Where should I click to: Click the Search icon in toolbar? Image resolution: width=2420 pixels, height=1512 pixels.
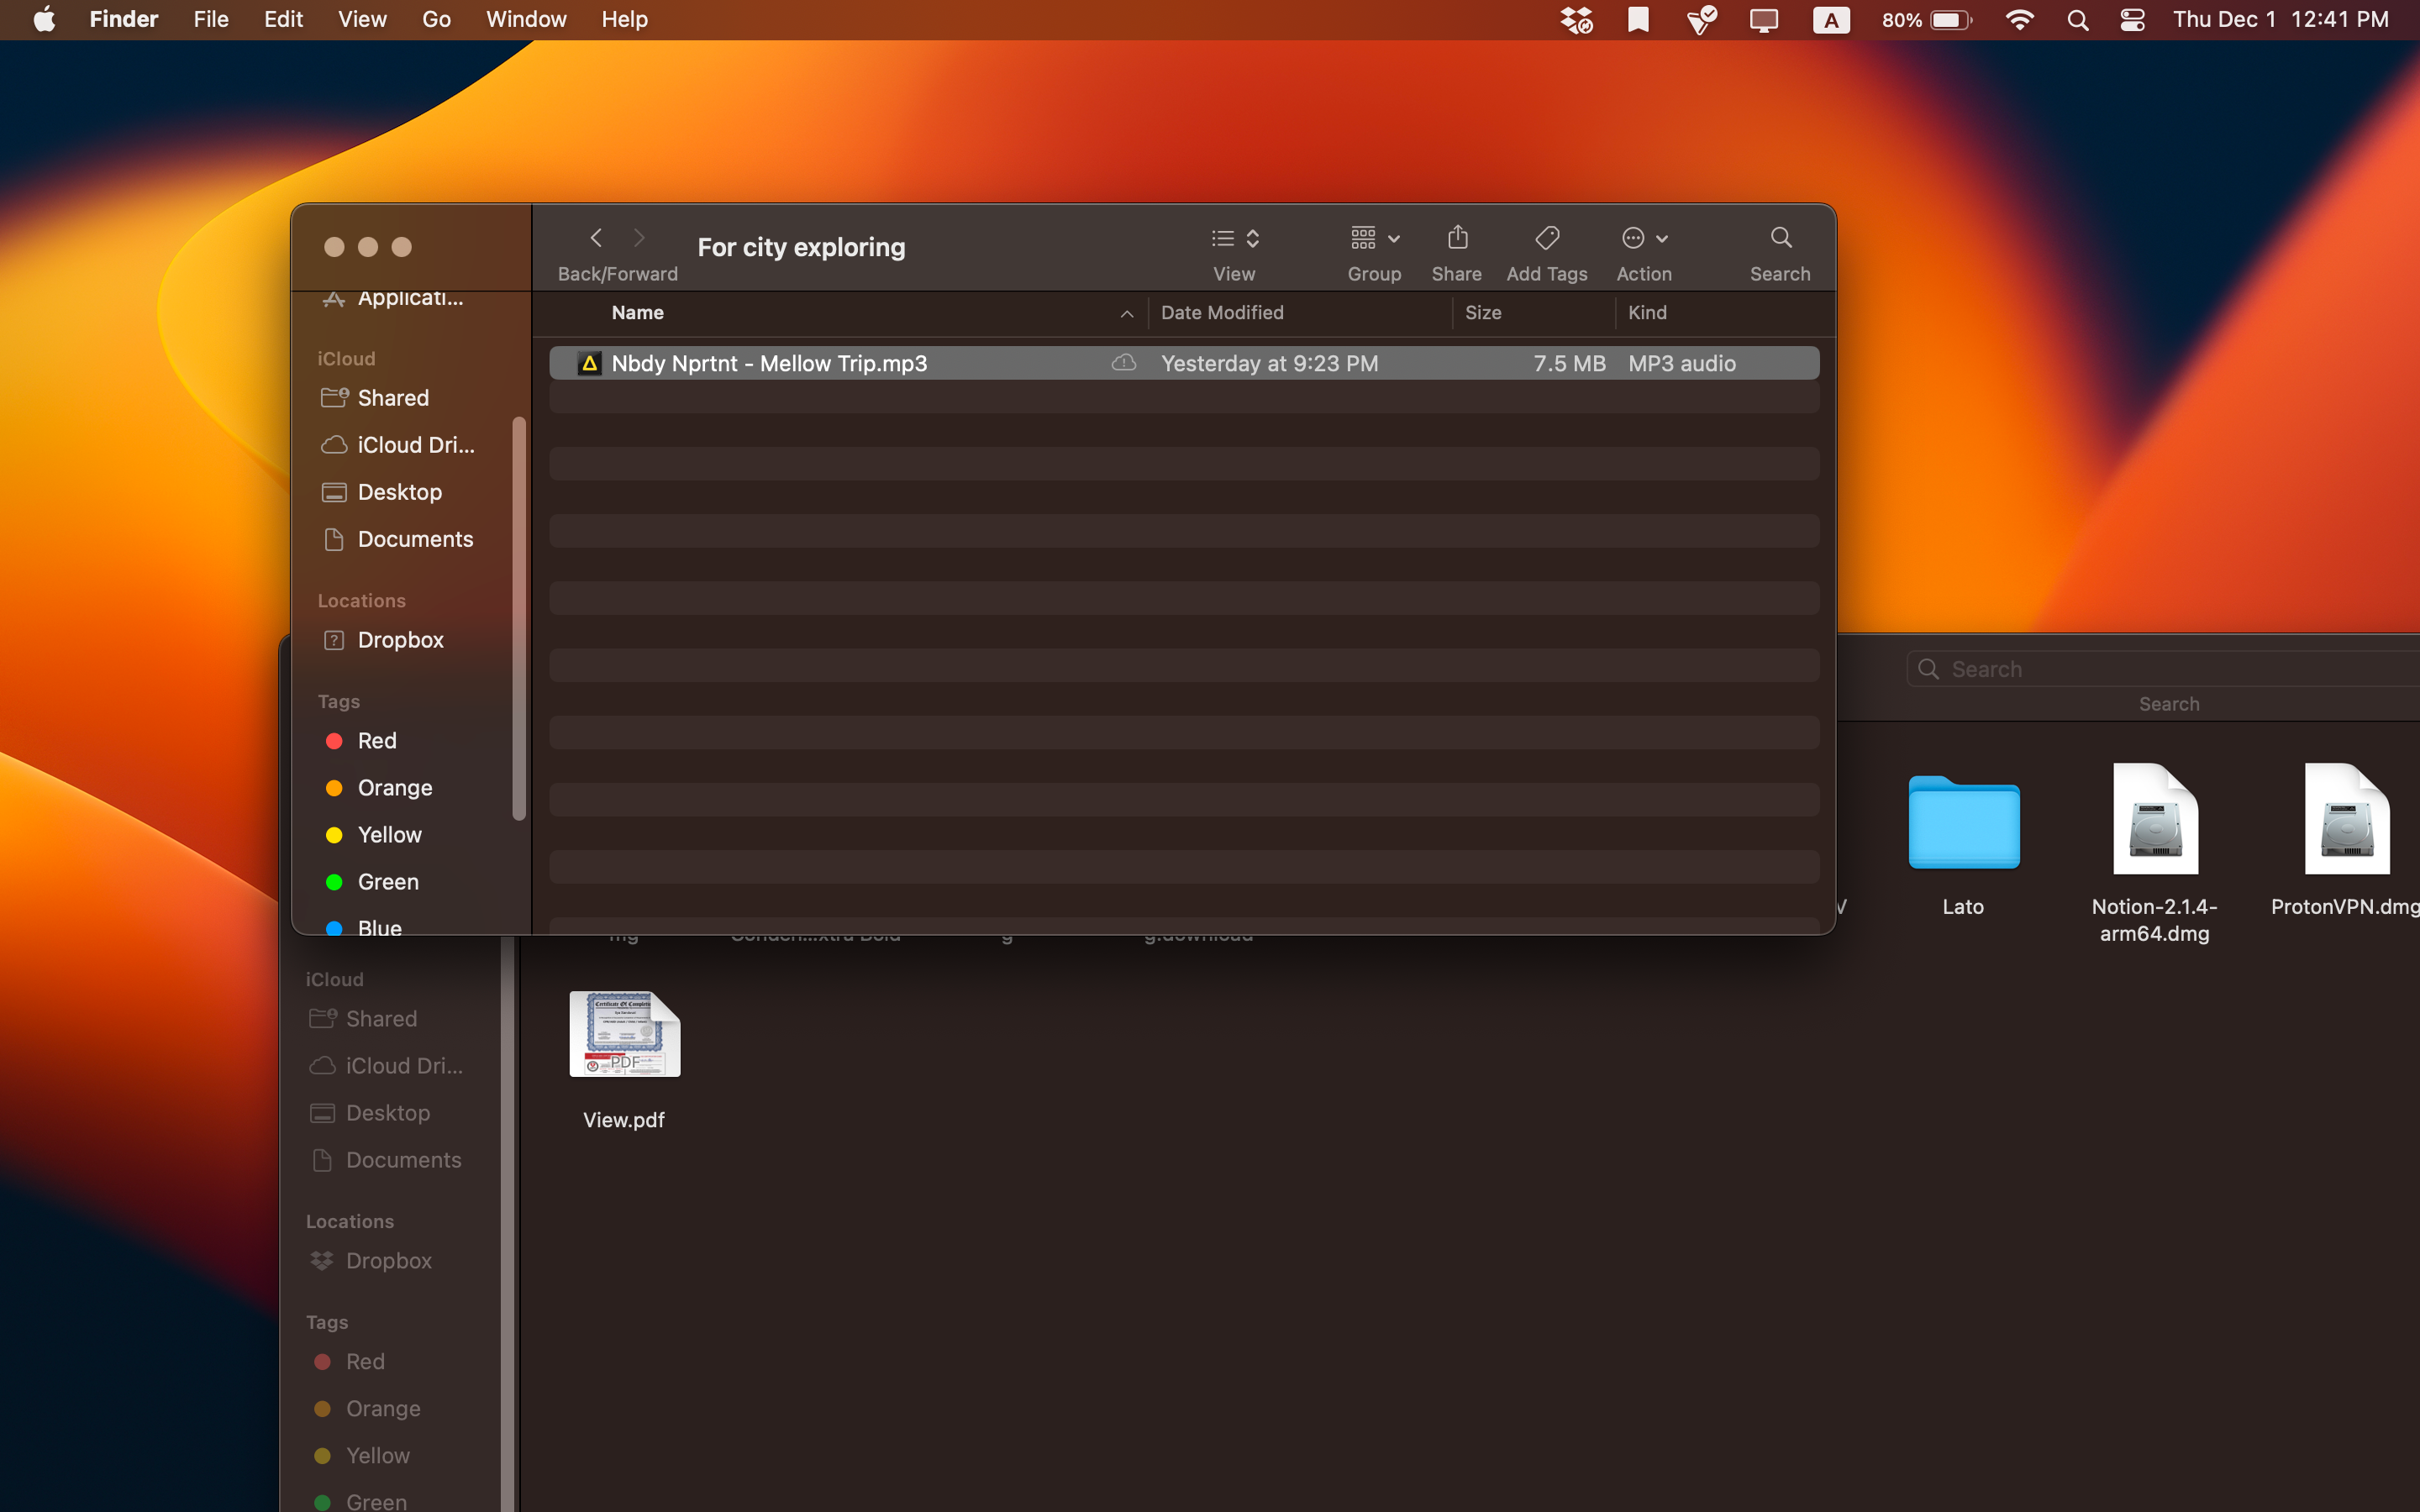(x=1781, y=237)
